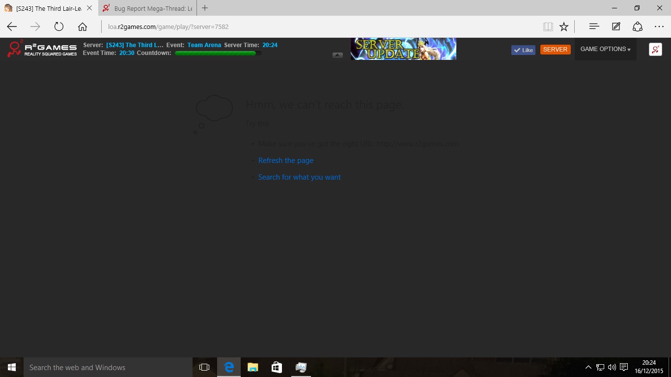
Task: Open Reading view book icon
Action: [x=548, y=27]
